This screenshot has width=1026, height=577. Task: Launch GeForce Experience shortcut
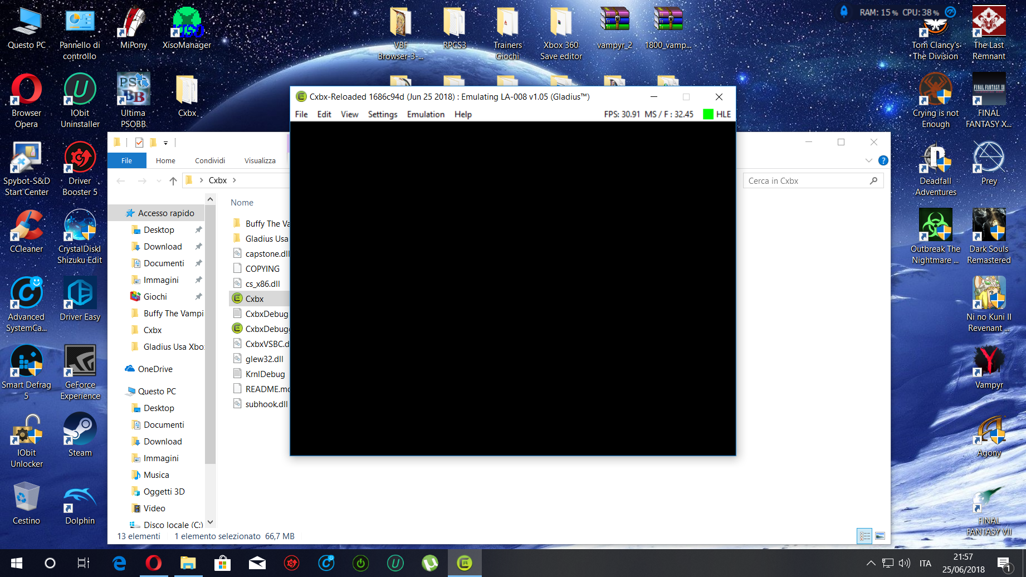click(80, 373)
